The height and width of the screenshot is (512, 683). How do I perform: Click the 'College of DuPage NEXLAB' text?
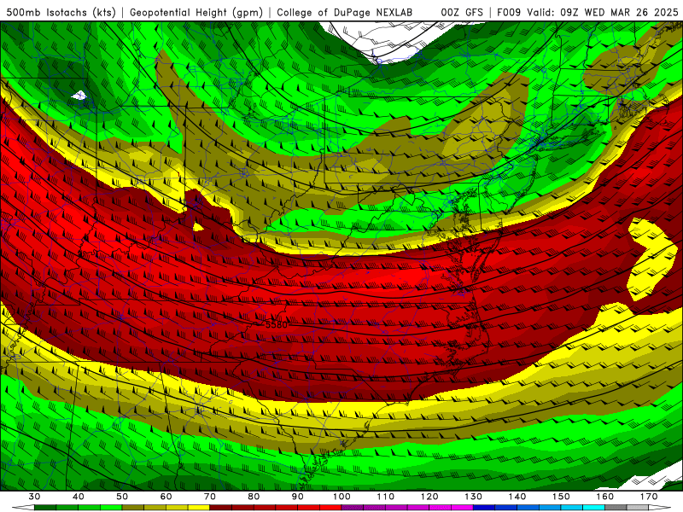coord(345,13)
